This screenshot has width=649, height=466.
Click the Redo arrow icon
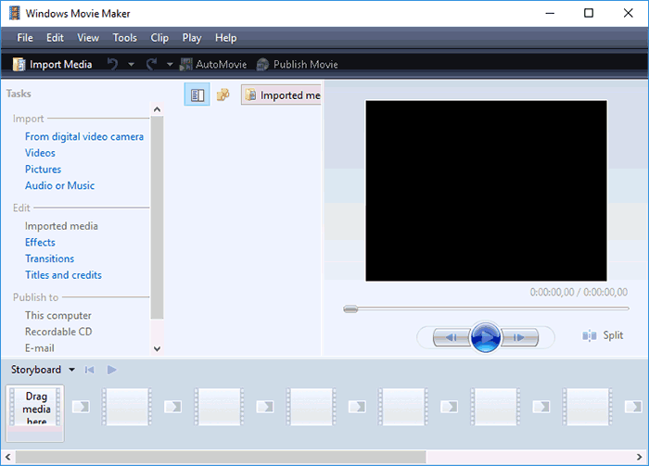151,64
